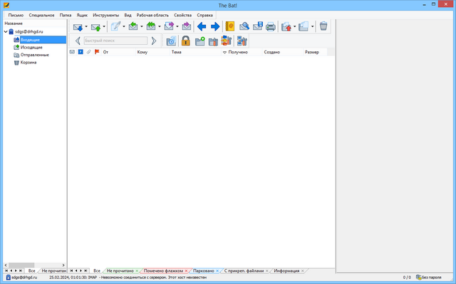Click the search message magnifier icon
The image size is (456, 284).
point(244,27)
